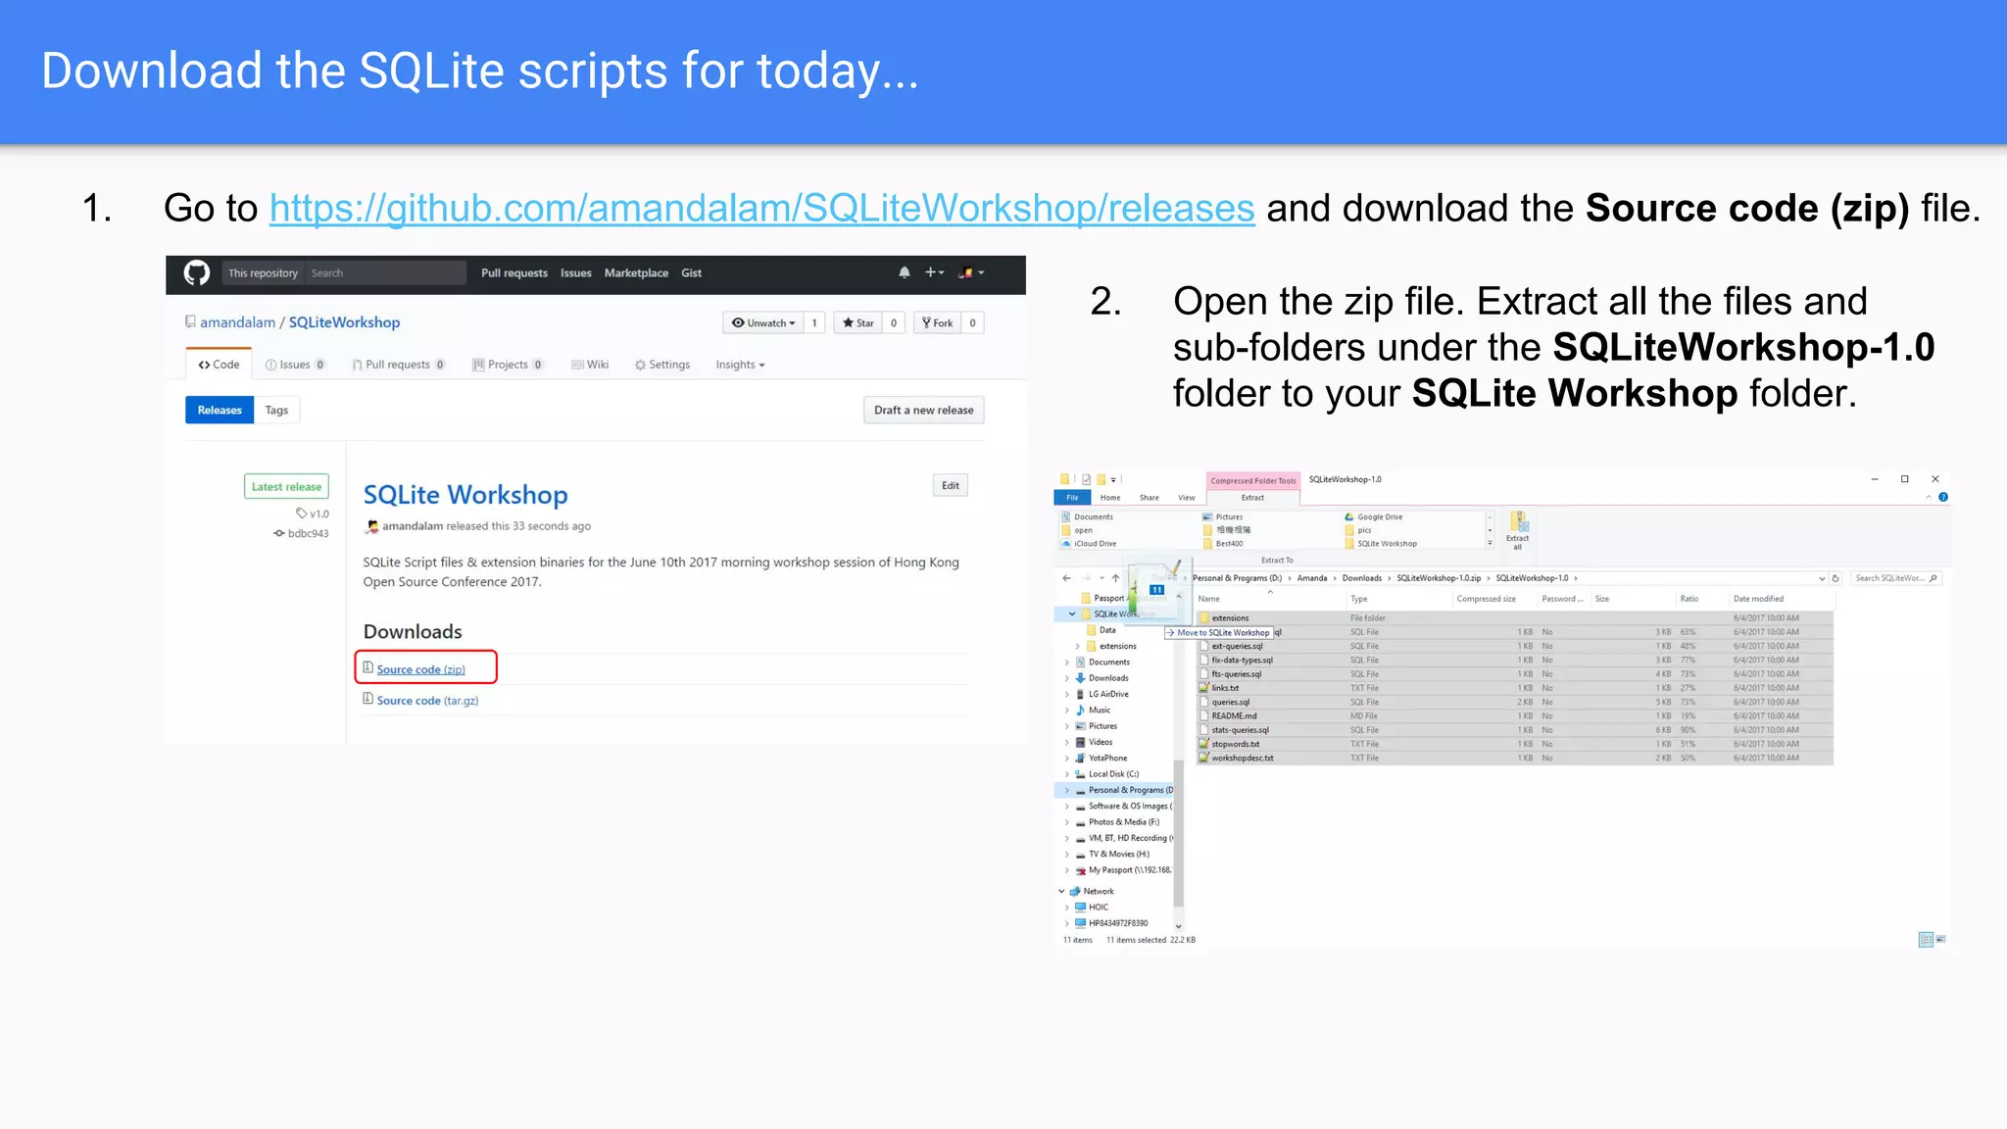Click the GitHub repository search field

click(x=384, y=273)
